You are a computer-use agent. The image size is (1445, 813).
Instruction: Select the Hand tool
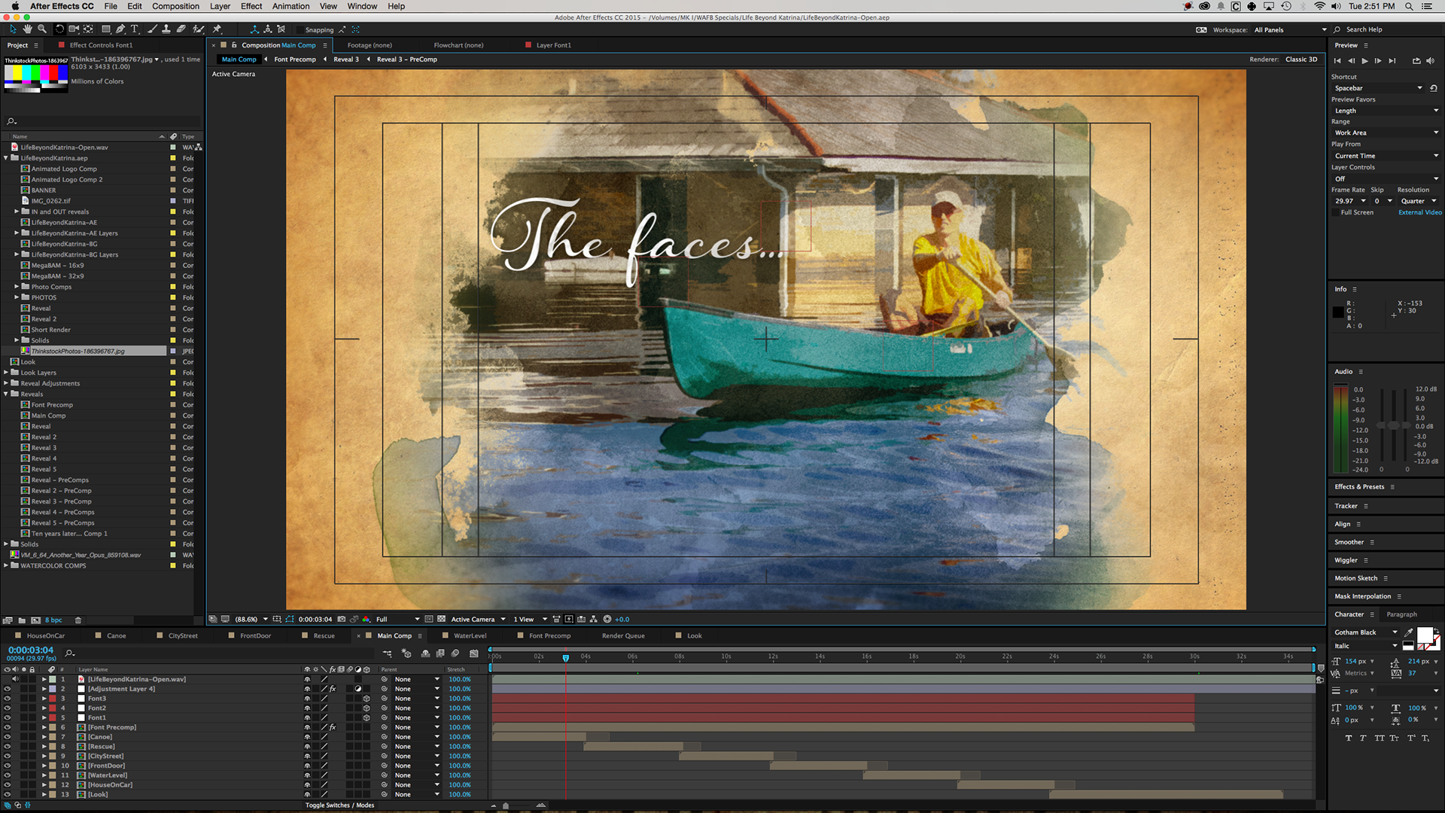click(x=27, y=29)
